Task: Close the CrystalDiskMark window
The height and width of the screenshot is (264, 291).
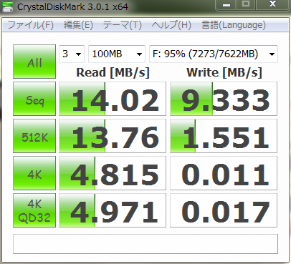Action: coord(273,5)
